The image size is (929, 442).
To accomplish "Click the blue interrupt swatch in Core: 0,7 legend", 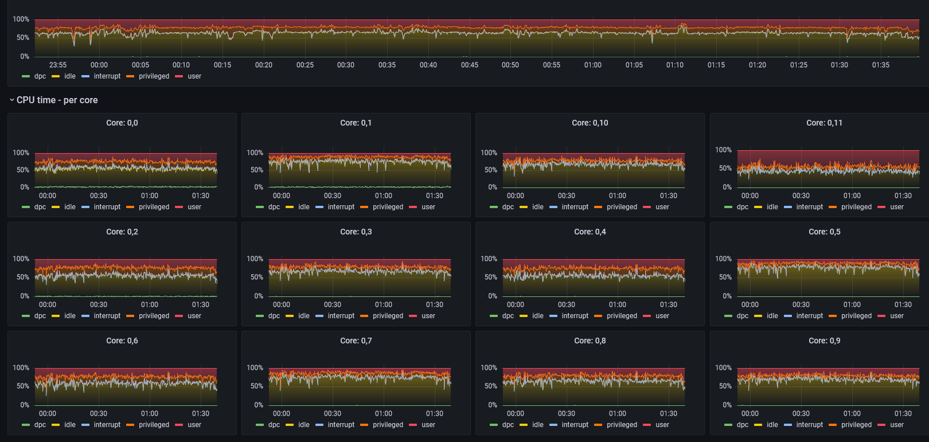I will (x=319, y=425).
